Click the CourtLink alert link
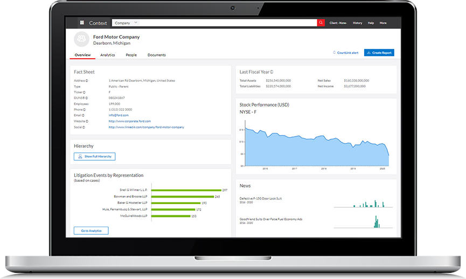The width and height of the screenshot is (466, 279). coord(347,53)
